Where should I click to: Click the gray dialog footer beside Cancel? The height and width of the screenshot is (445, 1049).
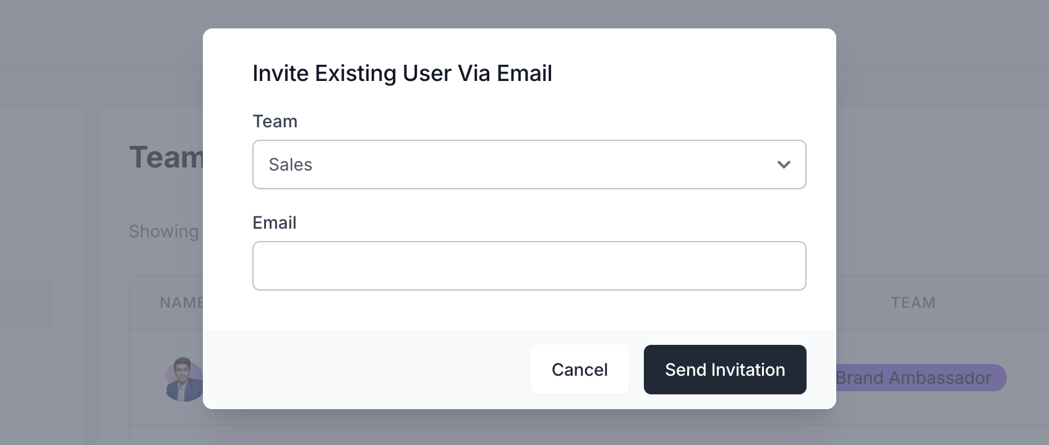click(366, 370)
